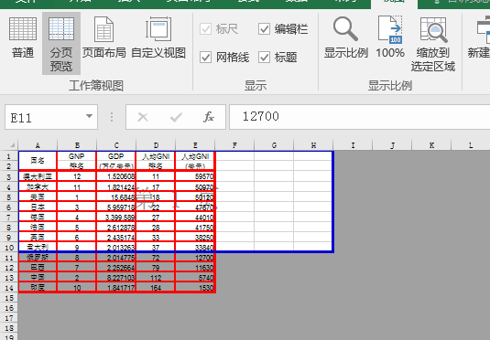Select row 3 header
This screenshot has width=490, height=340.
(x=9, y=177)
